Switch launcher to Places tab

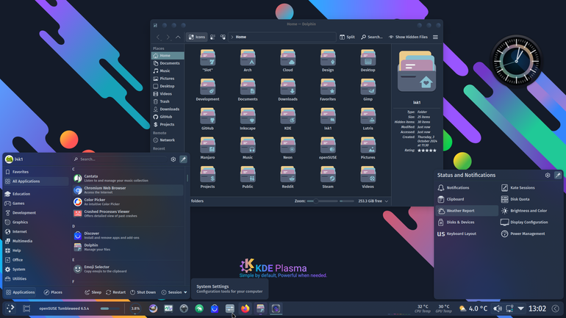[x=53, y=292]
